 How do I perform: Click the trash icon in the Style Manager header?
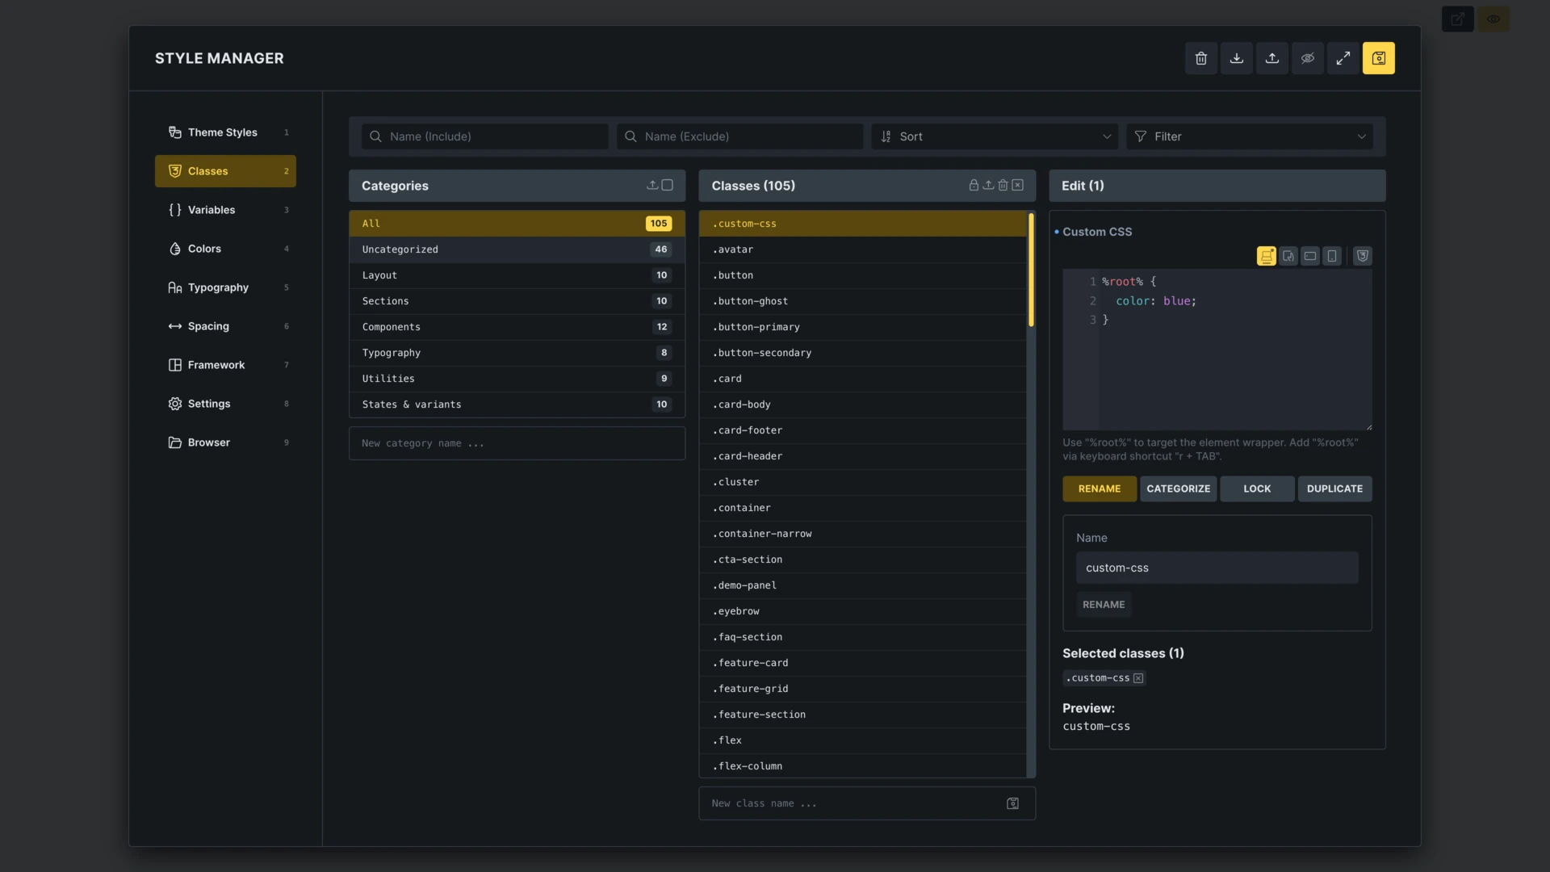[1200, 58]
